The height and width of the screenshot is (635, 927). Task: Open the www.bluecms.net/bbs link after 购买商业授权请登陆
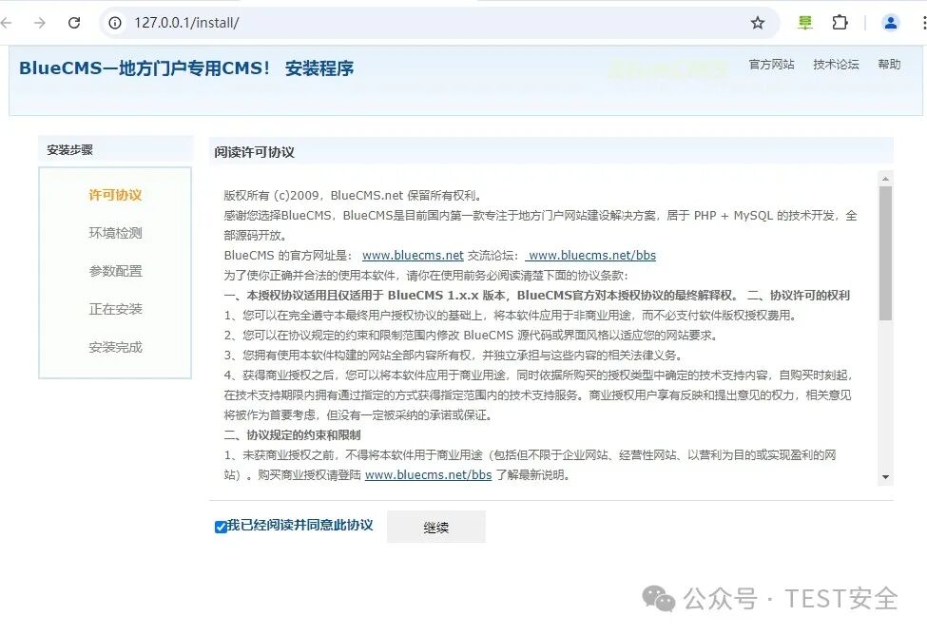click(x=428, y=474)
